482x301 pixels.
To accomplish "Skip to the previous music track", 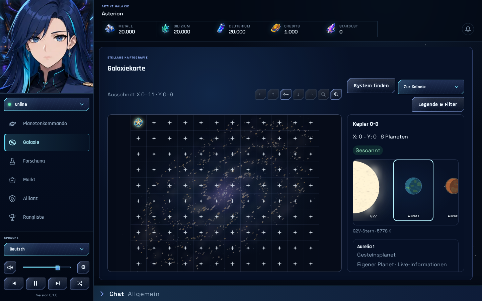I will coord(14,283).
